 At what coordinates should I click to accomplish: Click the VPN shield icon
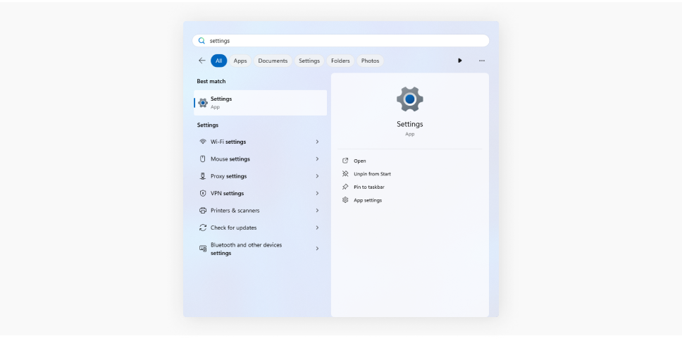click(203, 193)
